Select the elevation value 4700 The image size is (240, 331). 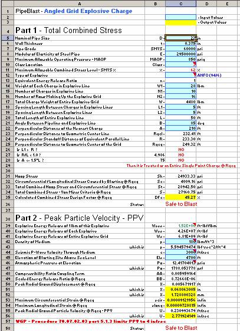[x=181, y=257]
